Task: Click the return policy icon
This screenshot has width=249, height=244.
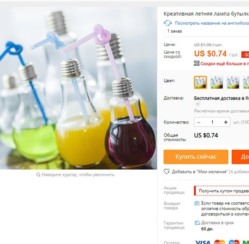Action: click(x=197, y=203)
